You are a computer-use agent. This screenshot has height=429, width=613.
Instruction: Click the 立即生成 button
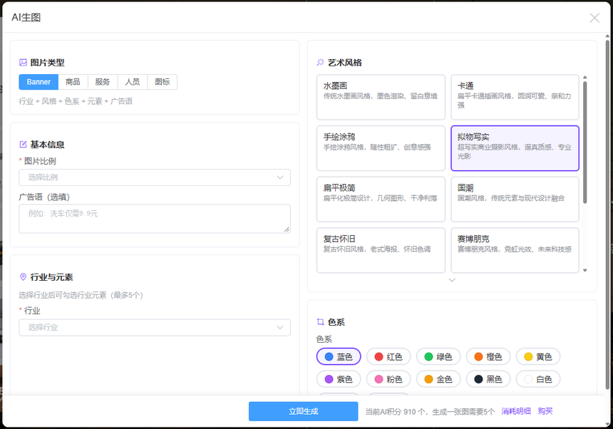pos(304,411)
